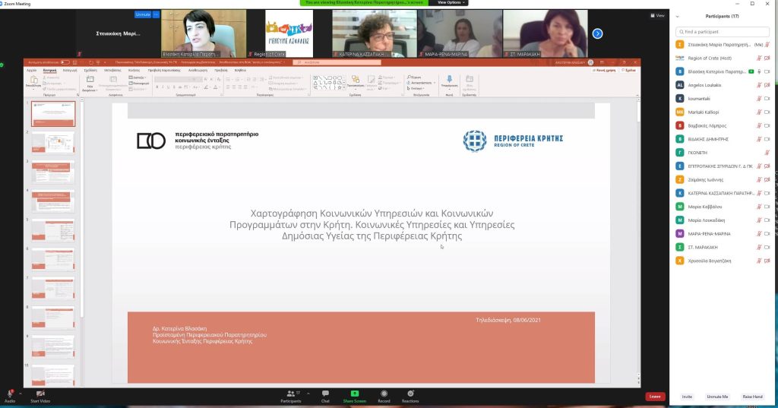Open the Reactions icon in Zoom toolbar
This screenshot has width=778, height=408.
tap(410, 394)
